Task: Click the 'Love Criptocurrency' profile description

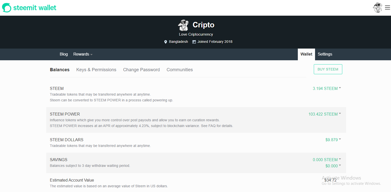Action: (x=196, y=34)
